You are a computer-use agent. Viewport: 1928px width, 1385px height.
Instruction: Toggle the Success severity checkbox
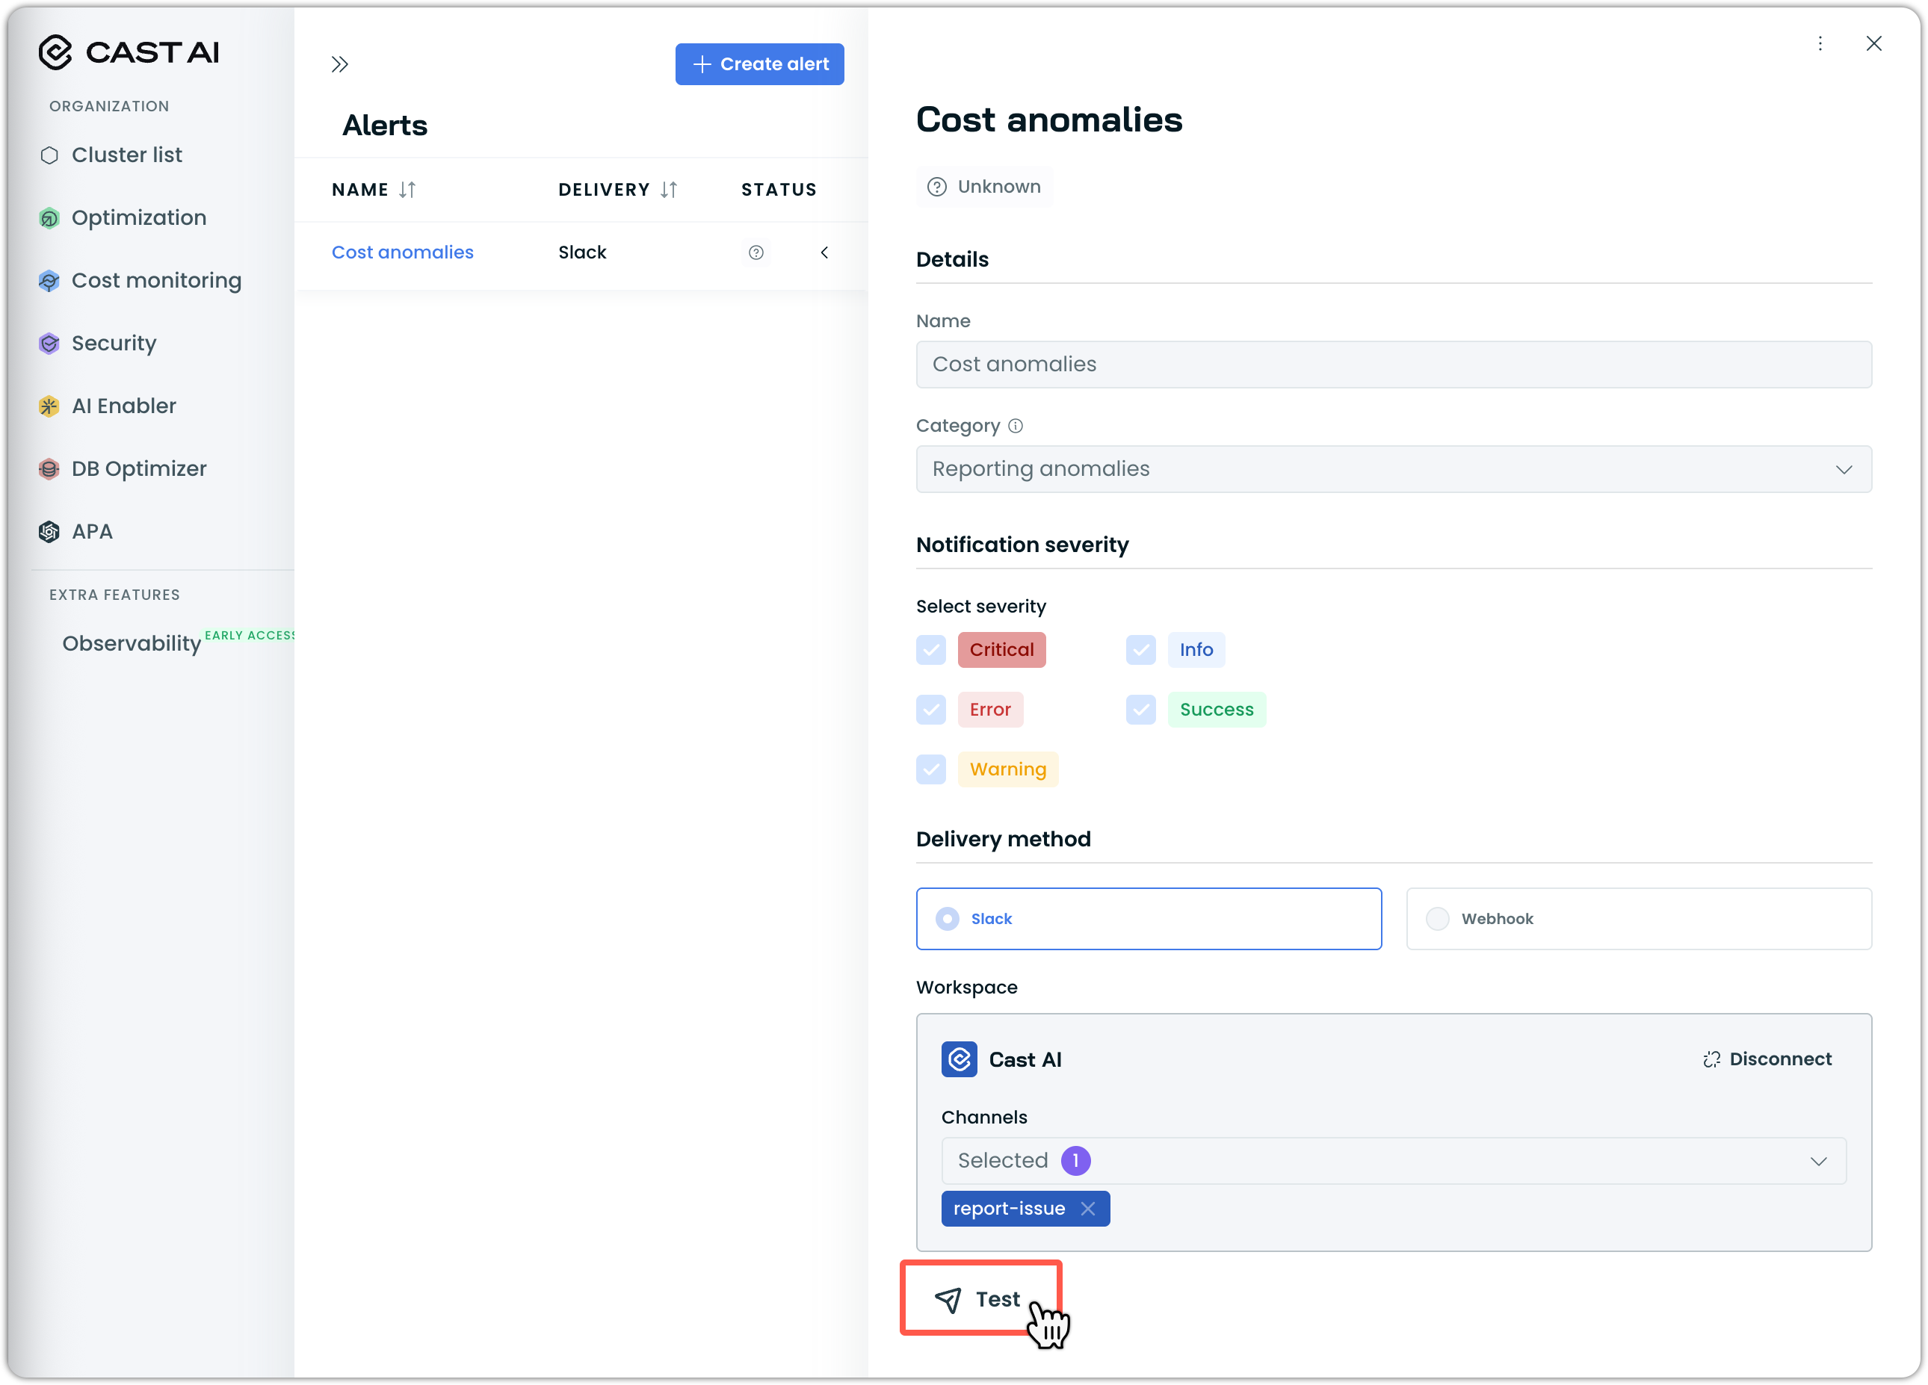pos(1141,710)
